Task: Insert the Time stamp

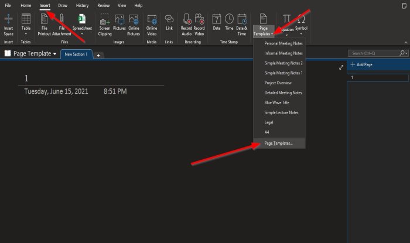Action: [229, 19]
